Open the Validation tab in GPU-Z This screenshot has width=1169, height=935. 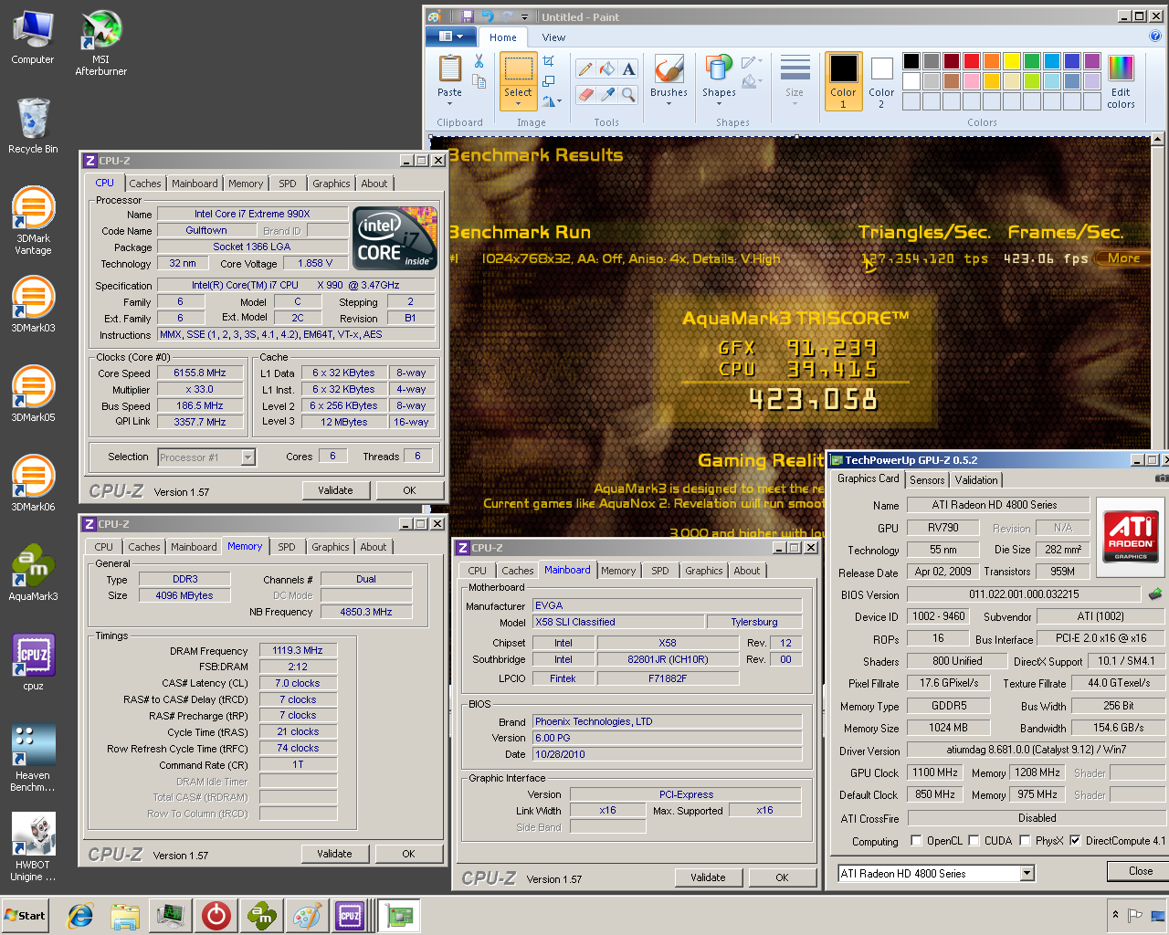(x=976, y=479)
